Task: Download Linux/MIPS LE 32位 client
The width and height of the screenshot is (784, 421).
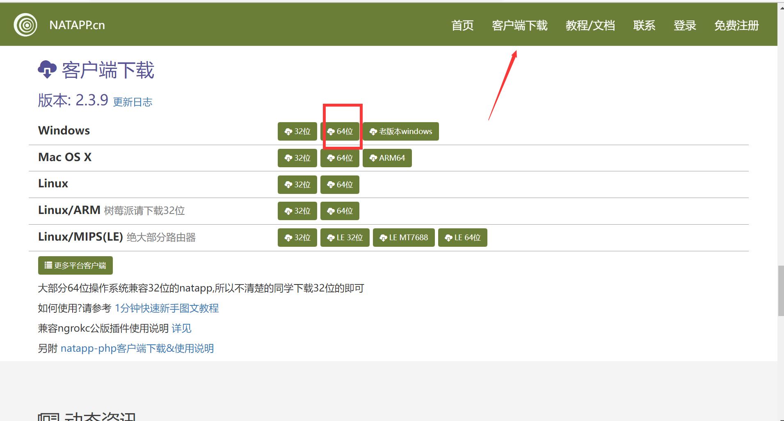Action: 345,237
